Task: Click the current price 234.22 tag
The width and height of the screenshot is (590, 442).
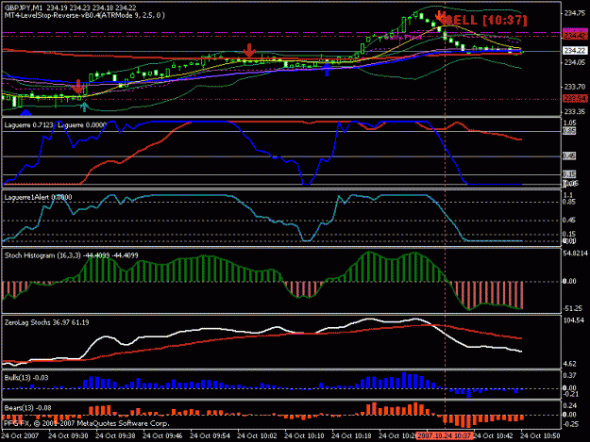Action: 575,51
